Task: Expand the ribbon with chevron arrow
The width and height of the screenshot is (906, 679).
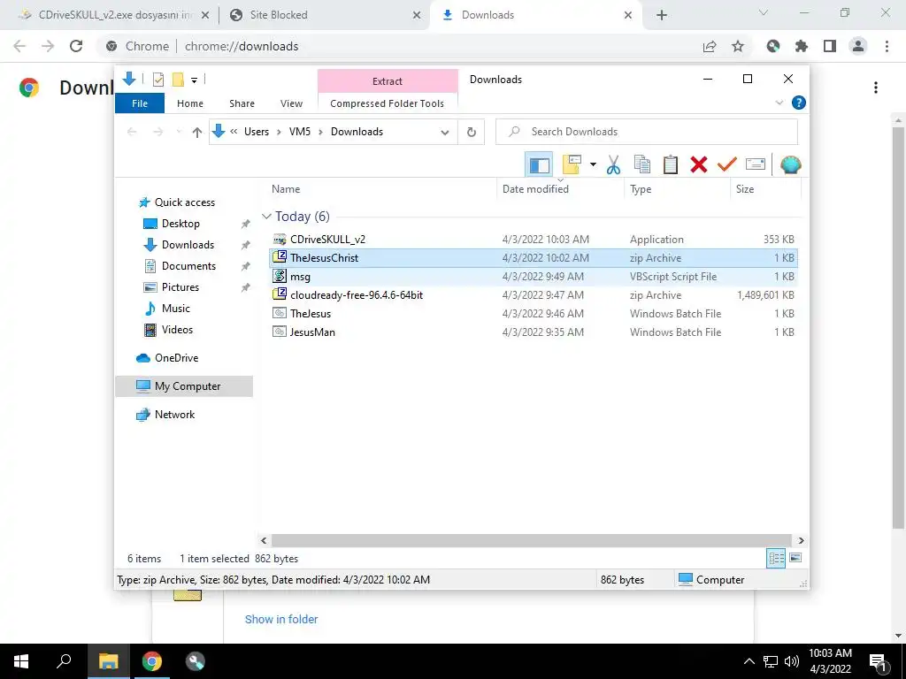Action: (x=779, y=103)
